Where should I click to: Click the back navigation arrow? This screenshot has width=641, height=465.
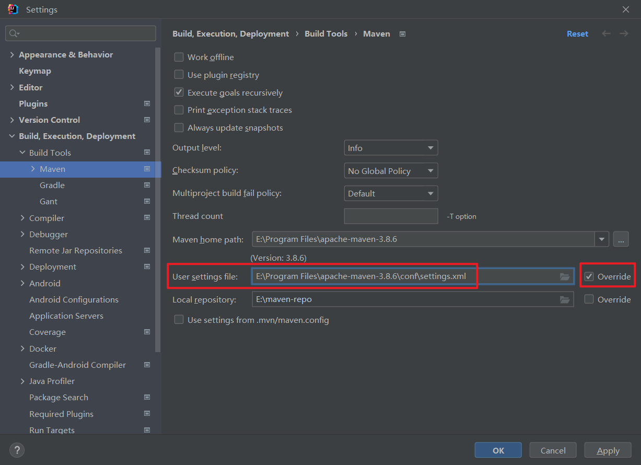coord(606,33)
